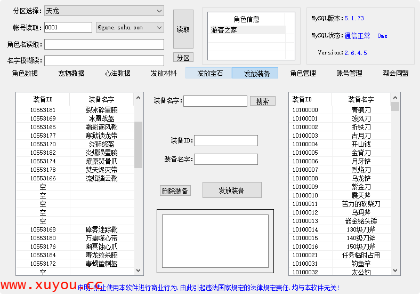Focus the 装备ID input field
The width and height of the screenshot is (420, 294).
[226, 140]
